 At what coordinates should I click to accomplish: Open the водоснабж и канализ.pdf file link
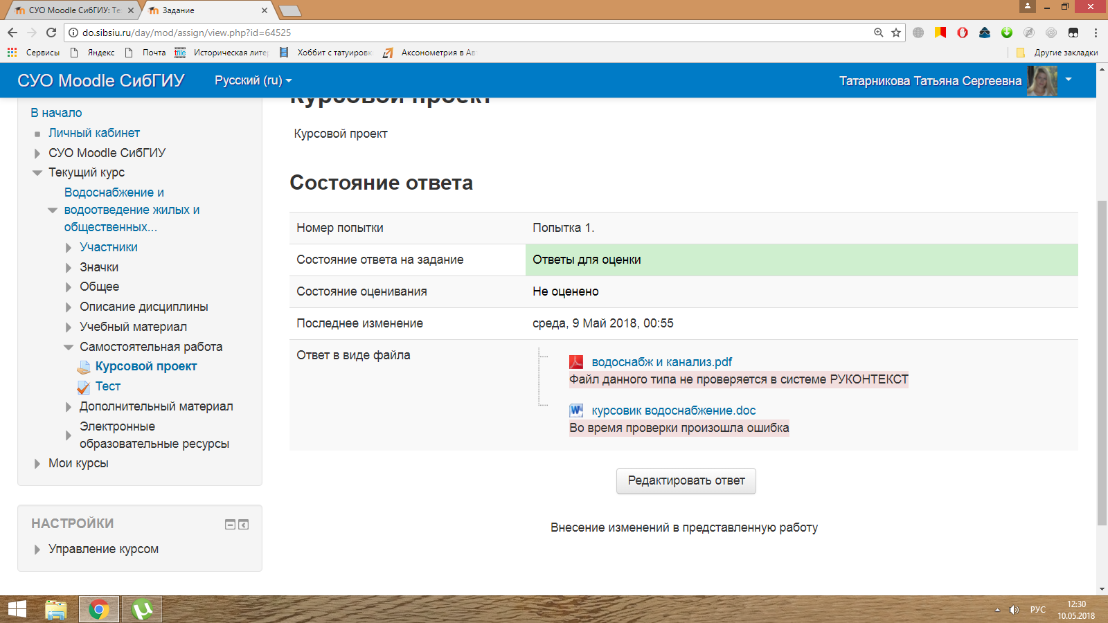pyautogui.click(x=661, y=362)
